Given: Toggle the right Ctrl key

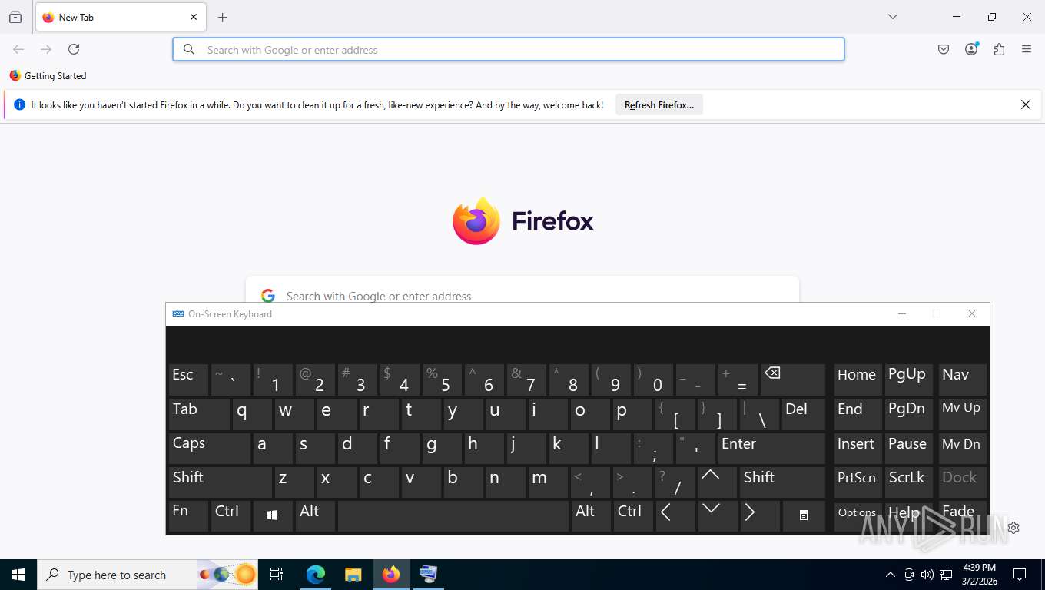Looking at the screenshot, I should 632,516.
